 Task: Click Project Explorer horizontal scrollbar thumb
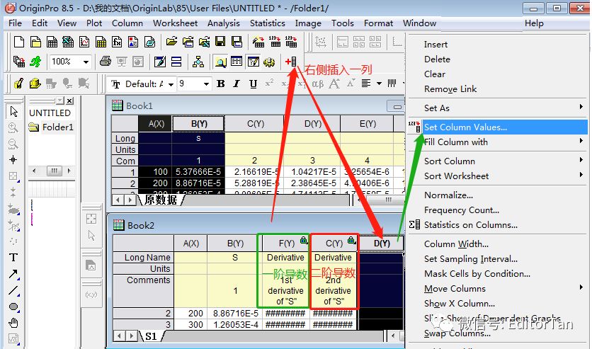pyautogui.click(x=54, y=171)
